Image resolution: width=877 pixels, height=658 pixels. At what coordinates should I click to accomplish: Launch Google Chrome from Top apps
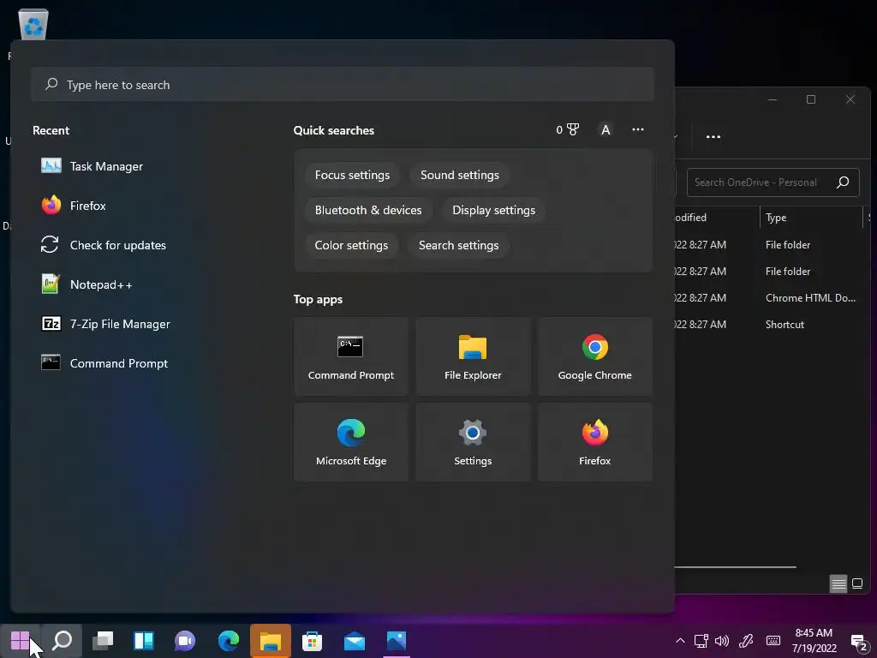click(594, 357)
